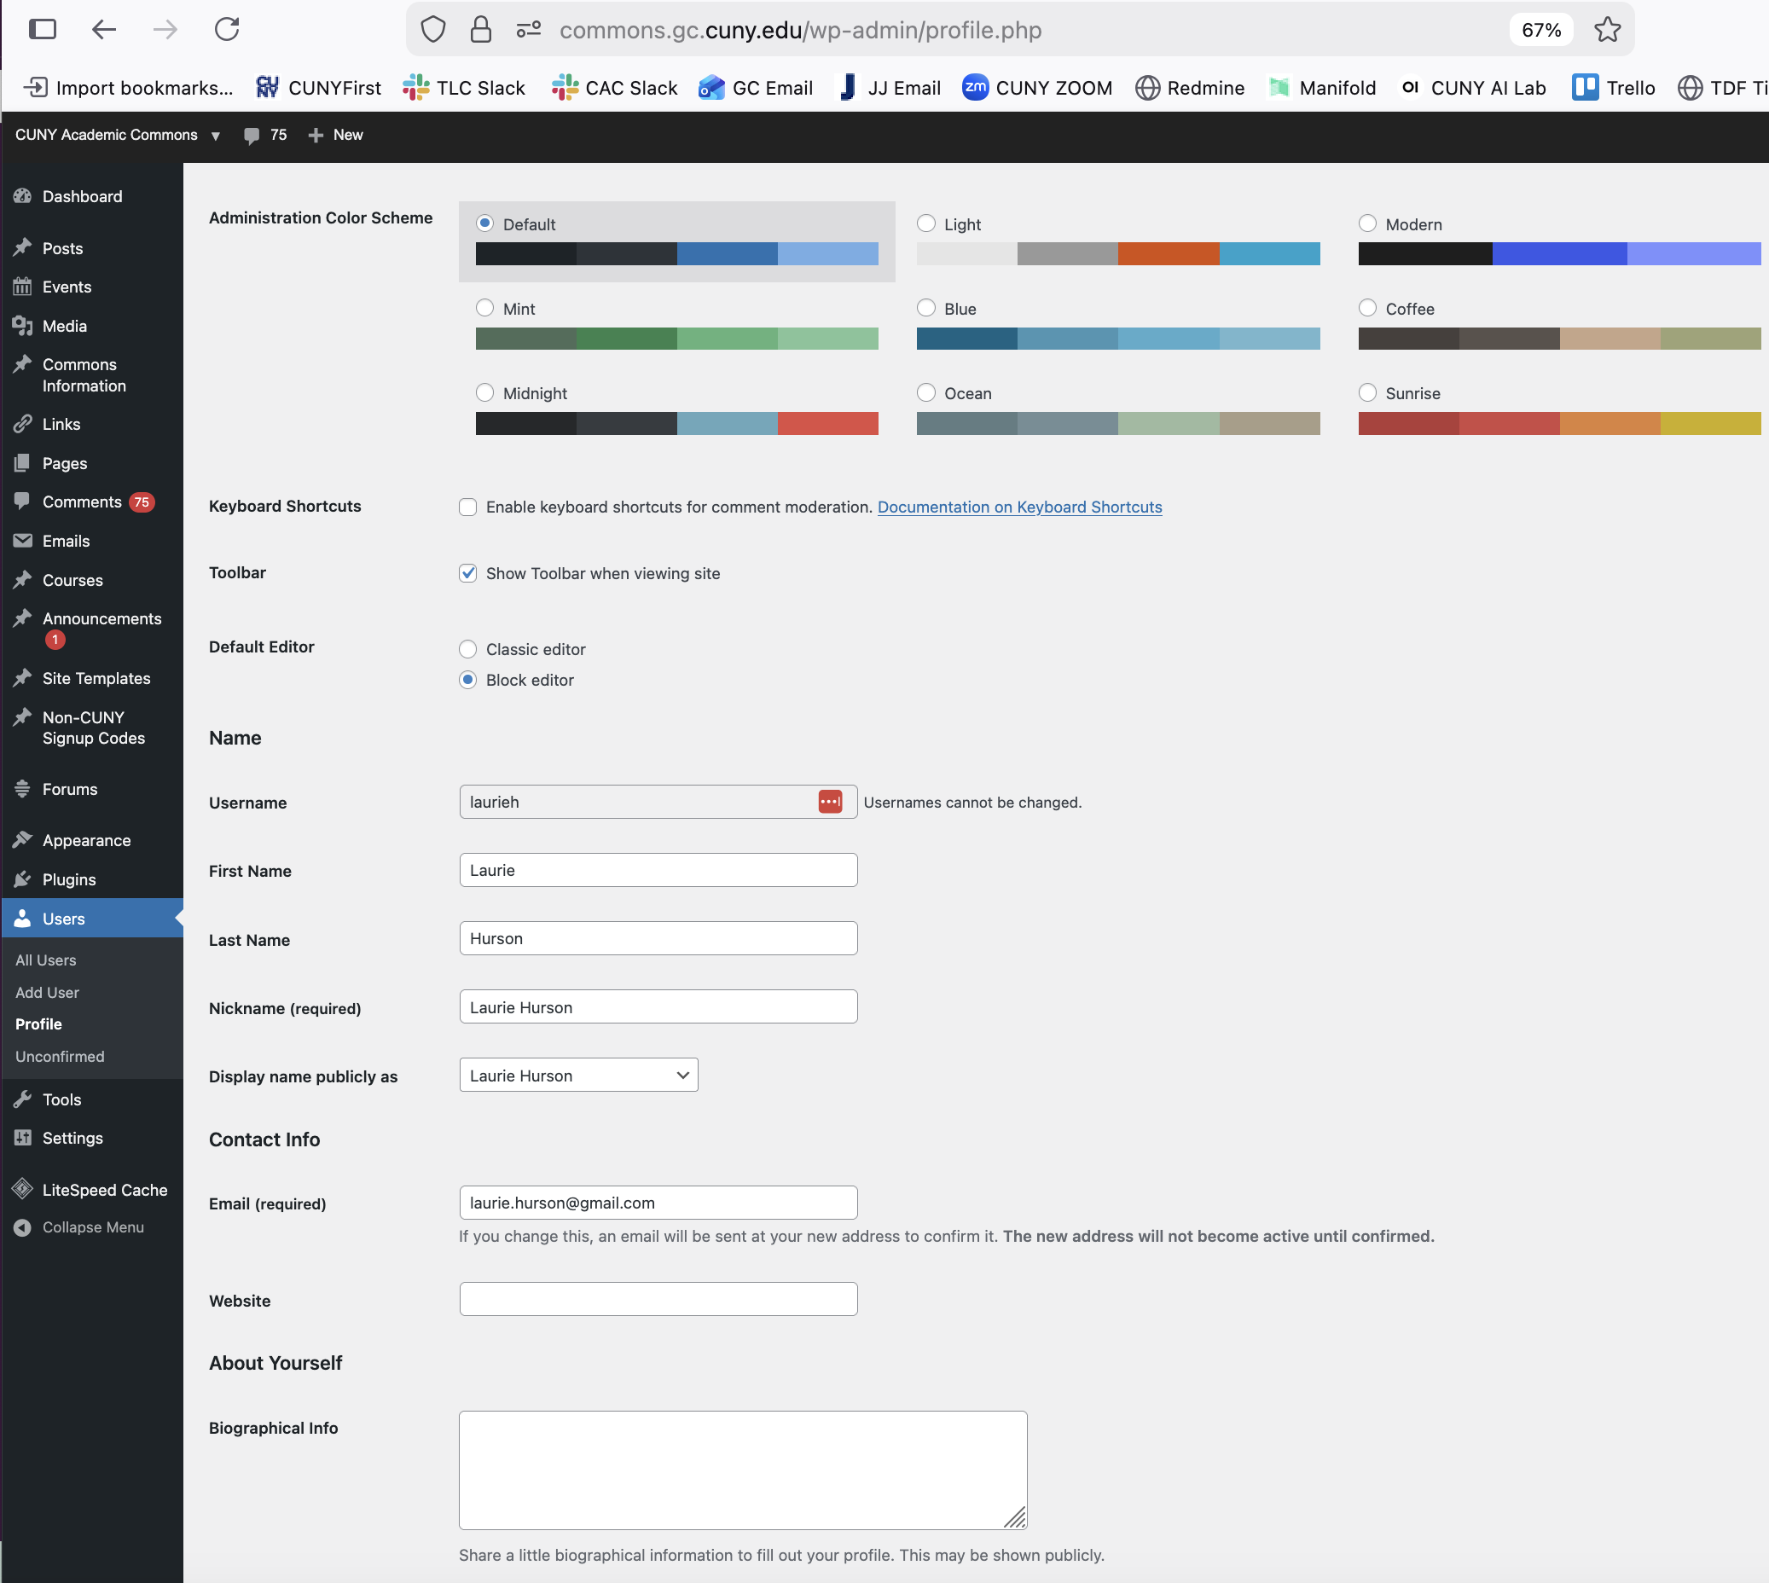
Task: Select the Classic editor radio button
Action: [x=468, y=649]
